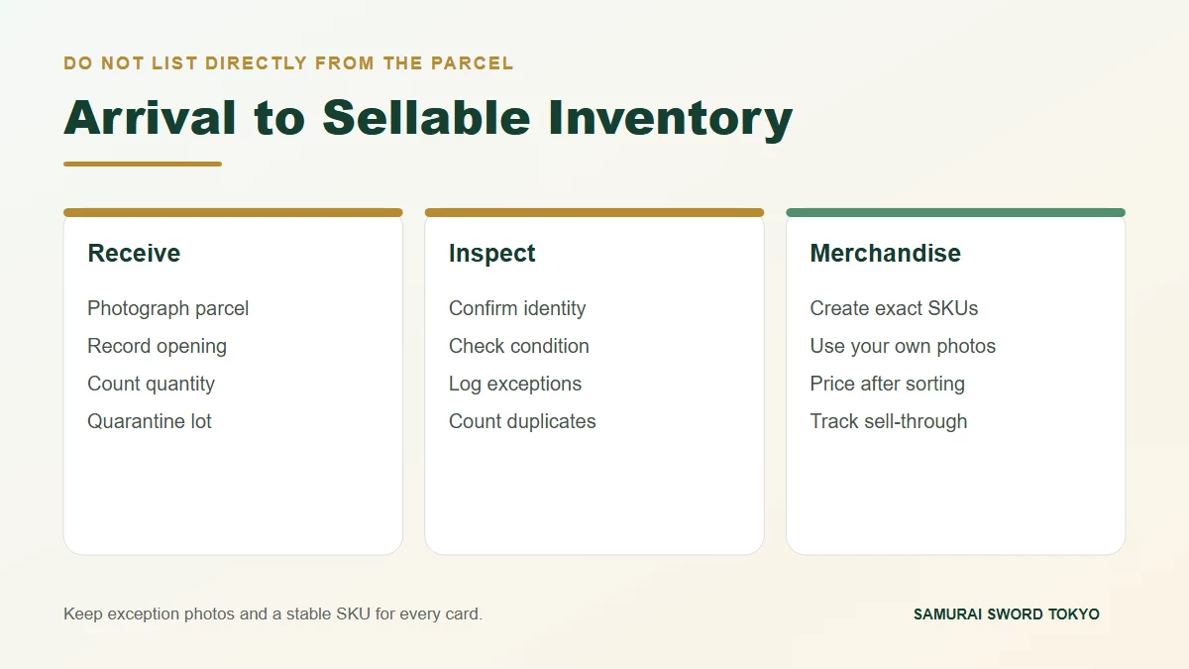Select 'Confirm identity' item

517,308
